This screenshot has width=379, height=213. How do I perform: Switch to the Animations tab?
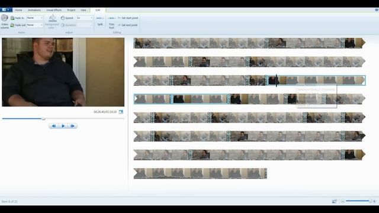tap(34, 10)
